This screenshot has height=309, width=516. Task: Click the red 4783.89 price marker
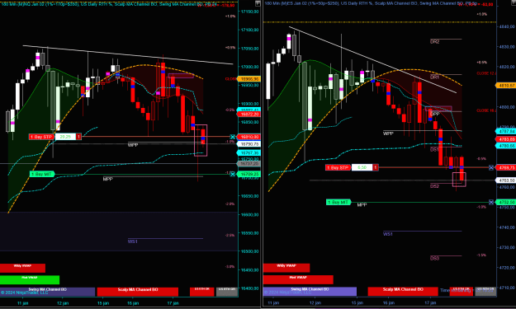506,139
